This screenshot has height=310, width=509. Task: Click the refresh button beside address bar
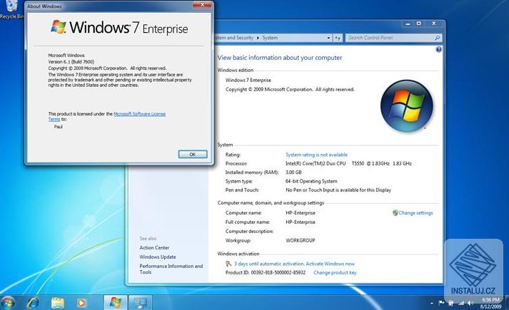click(338, 38)
